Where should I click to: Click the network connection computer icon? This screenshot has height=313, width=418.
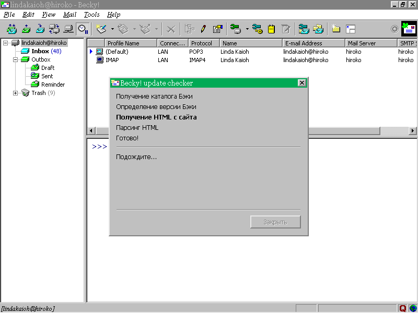(x=68, y=29)
